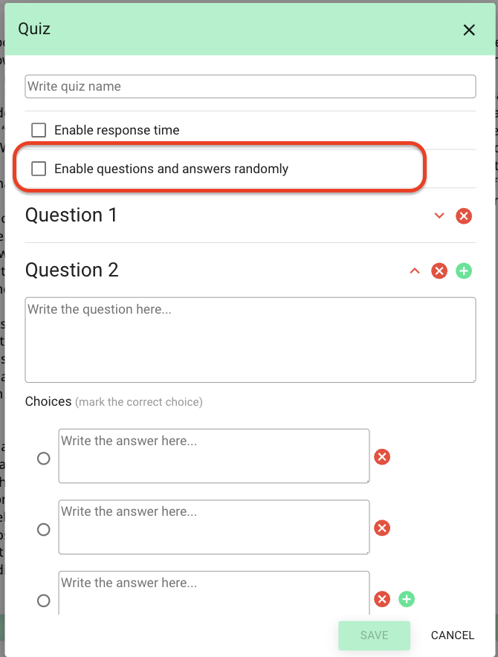The height and width of the screenshot is (657, 498).
Task: Add another answer choice with green plus
Action: [x=406, y=599]
